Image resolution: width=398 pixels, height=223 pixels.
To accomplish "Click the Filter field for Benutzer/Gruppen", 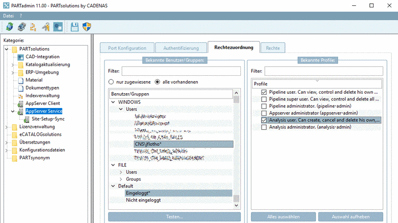I will pyautogui.click(x=181, y=71).
